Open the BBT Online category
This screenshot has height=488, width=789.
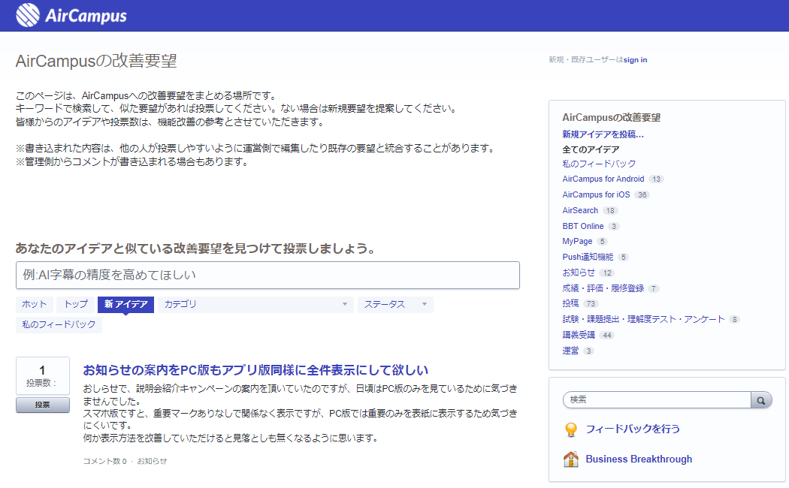pyautogui.click(x=582, y=226)
